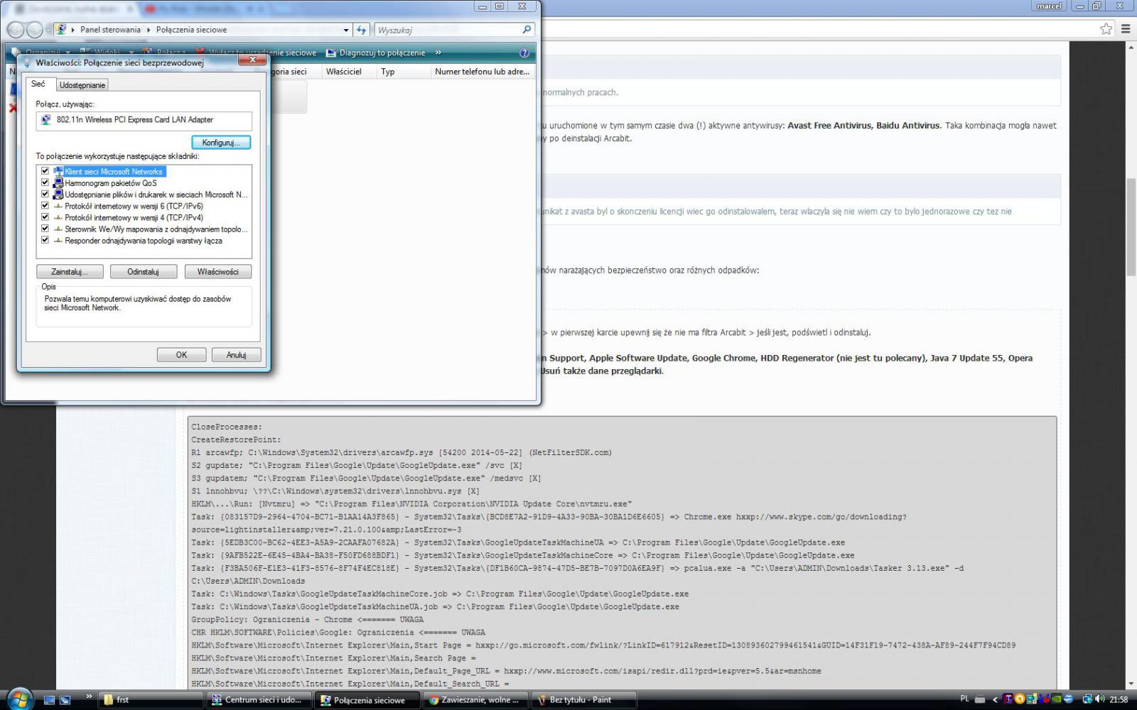Cancel the dialog with Anuluj
The height and width of the screenshot is (710, 1137).
tap(237, 355)
